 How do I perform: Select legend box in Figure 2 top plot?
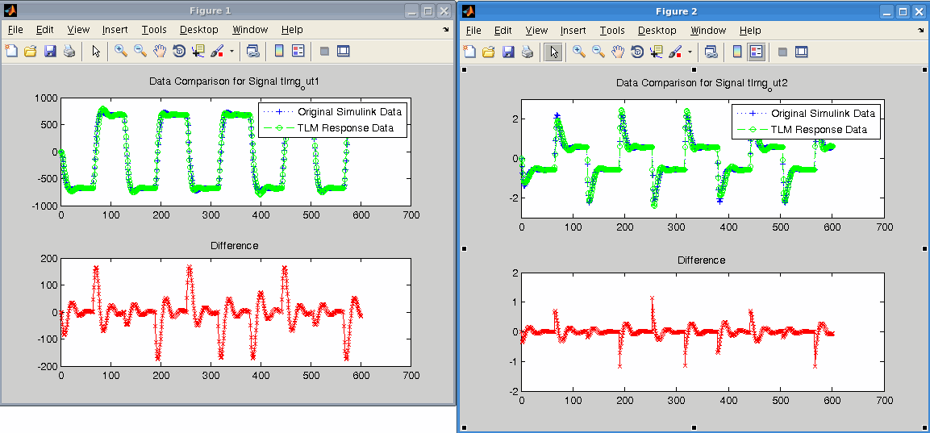[x=806, y=121]
